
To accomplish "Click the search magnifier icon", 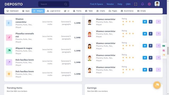I will click(66, 4).
